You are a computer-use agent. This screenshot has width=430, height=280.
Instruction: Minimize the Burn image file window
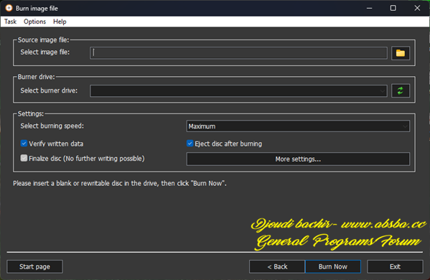click(x=370, y=8)
